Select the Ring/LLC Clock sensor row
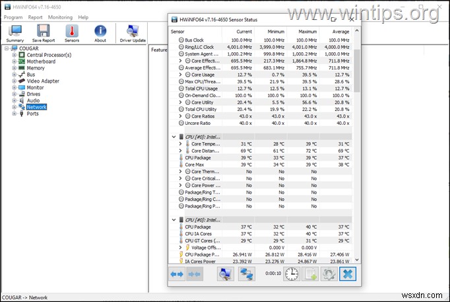This screenshot has width=450, height=302. point(261,47)
